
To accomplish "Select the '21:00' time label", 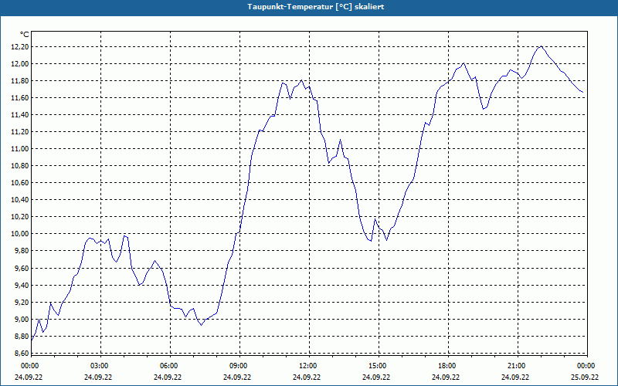I will [517, 366].
